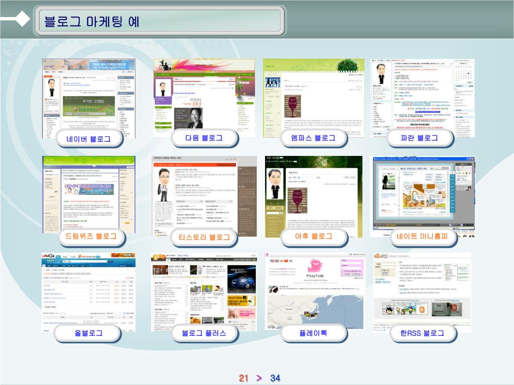Open the 파란 블로그 screenshot thumbnail
This screenshot has width=514, height=385.
[x=423, y=98]
